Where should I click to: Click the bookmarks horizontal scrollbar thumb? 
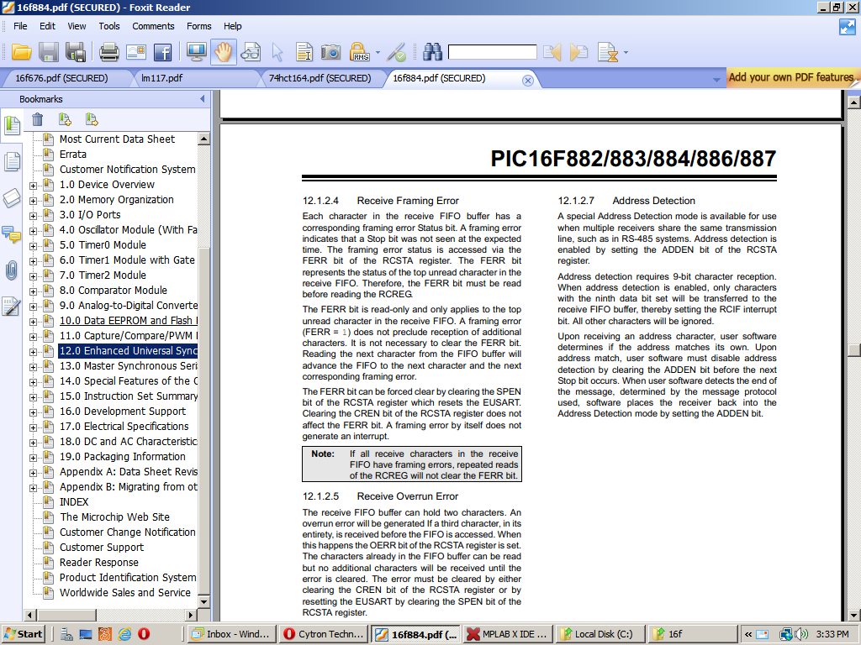click(67, 615)
